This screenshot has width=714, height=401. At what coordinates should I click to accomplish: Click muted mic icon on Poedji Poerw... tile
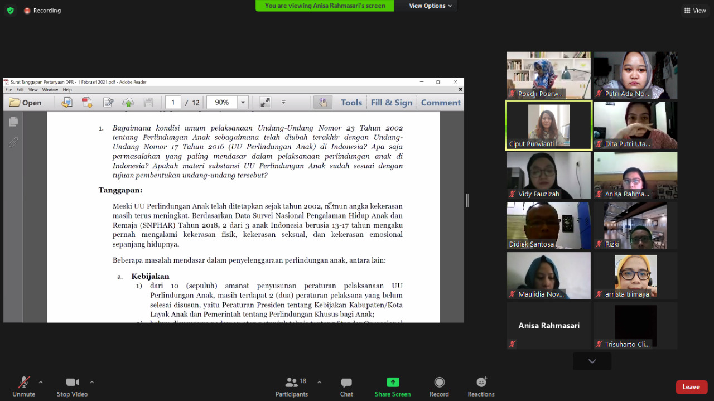[x=512, y=94]
